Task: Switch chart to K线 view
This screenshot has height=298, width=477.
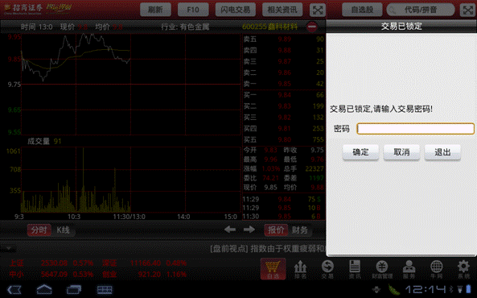Action: click(x=63, y=230)
